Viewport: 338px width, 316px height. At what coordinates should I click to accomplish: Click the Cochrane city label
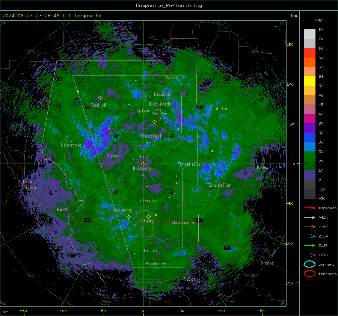click(123, 210)
